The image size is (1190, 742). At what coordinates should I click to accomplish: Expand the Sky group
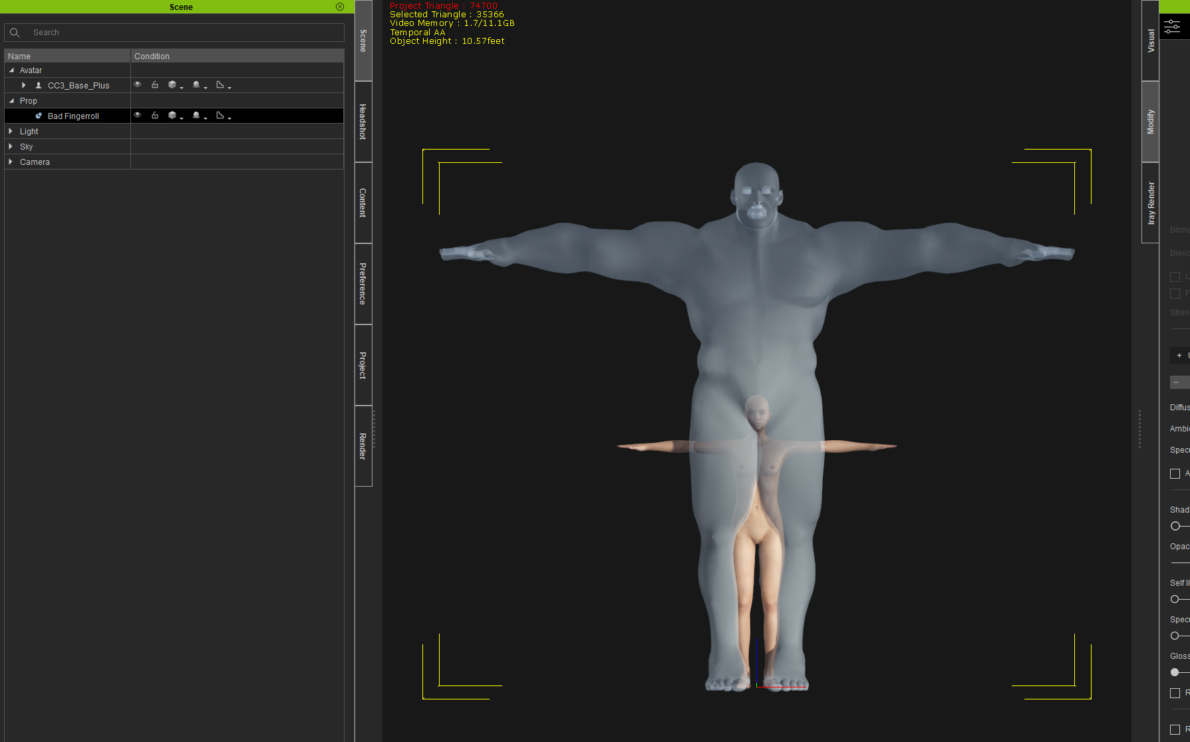click(11, 146)
